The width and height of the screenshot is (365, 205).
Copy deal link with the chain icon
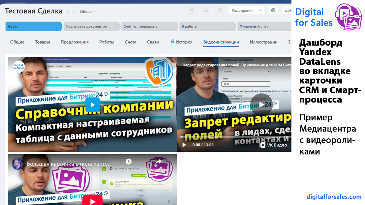point(74,12)
